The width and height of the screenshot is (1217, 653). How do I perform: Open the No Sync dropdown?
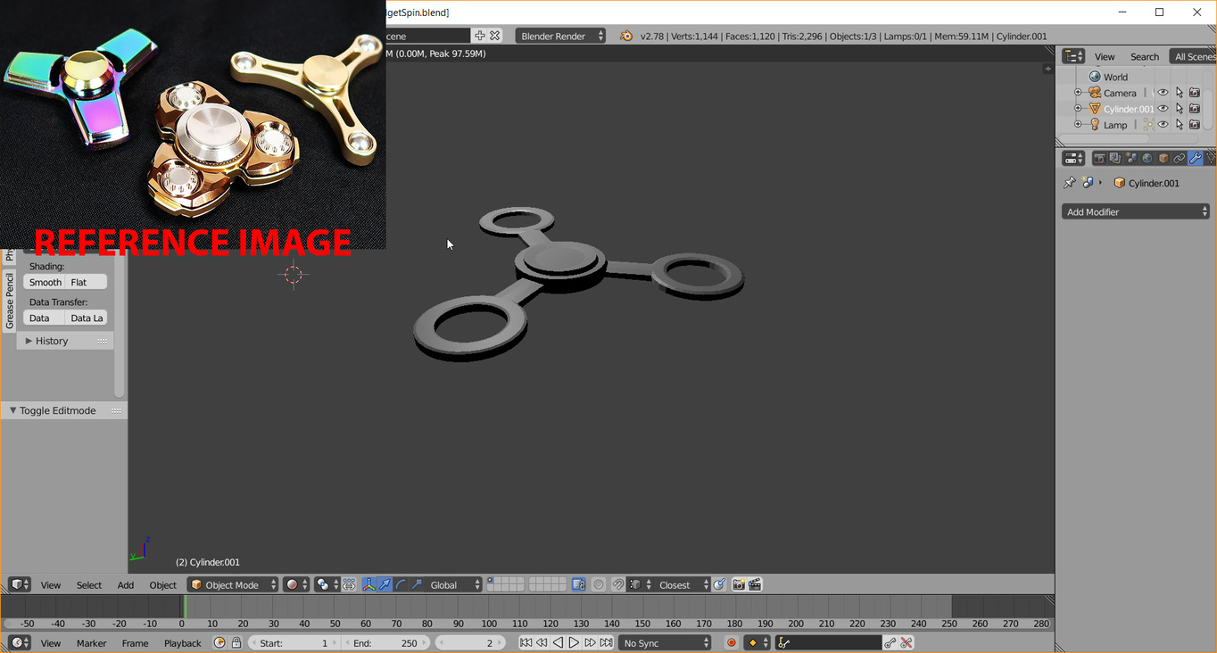coord(666,643)
